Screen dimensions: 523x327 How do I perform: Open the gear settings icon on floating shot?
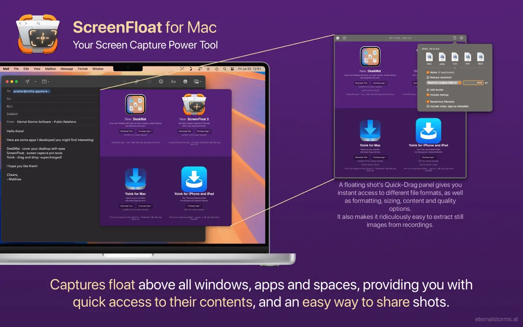pos(462,38)
